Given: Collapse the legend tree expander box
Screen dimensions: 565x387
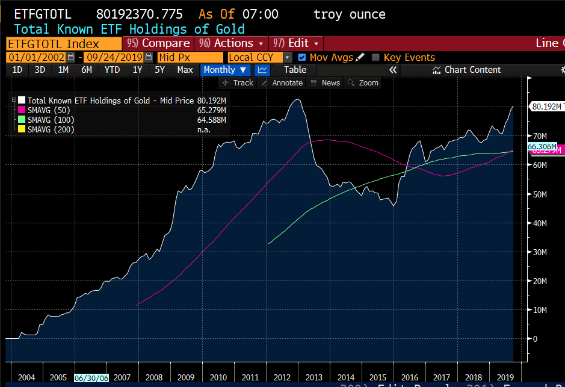Looking at the screenshot, I should coord(14,100).
